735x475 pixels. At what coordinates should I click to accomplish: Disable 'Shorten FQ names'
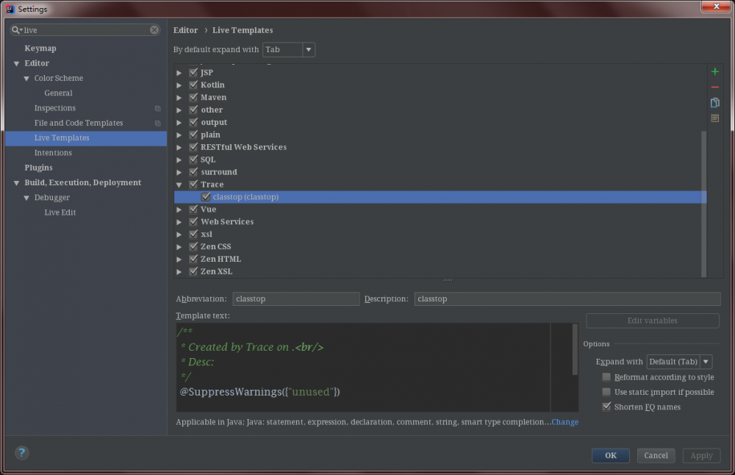[606, 407]
